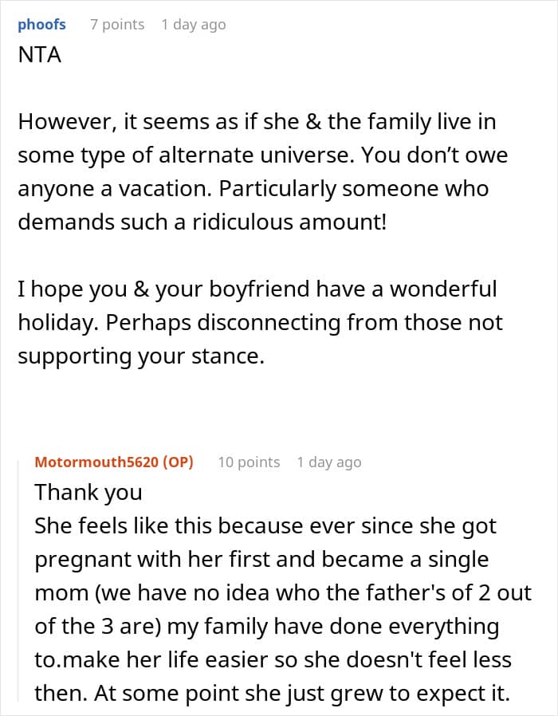This screenshot has height=716, width=558.
Task: Click "Thank you" in the OP's reply
Action: (x=88, y=492)
